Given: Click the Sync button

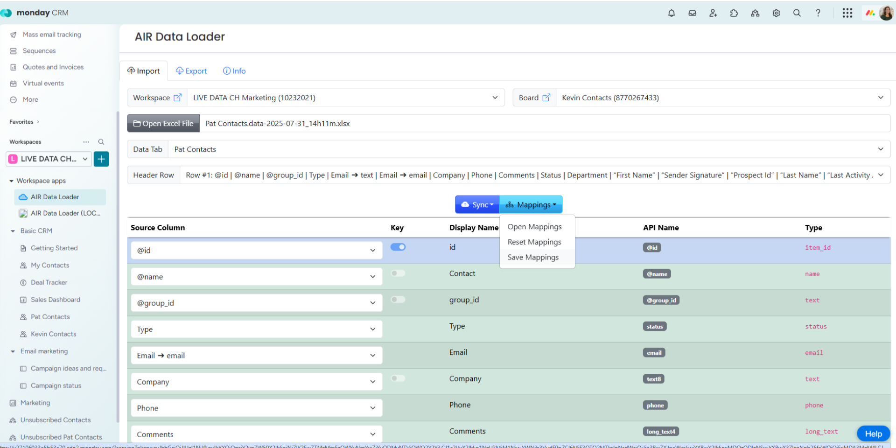Looking at the screenshot, I should click(477, 204).
